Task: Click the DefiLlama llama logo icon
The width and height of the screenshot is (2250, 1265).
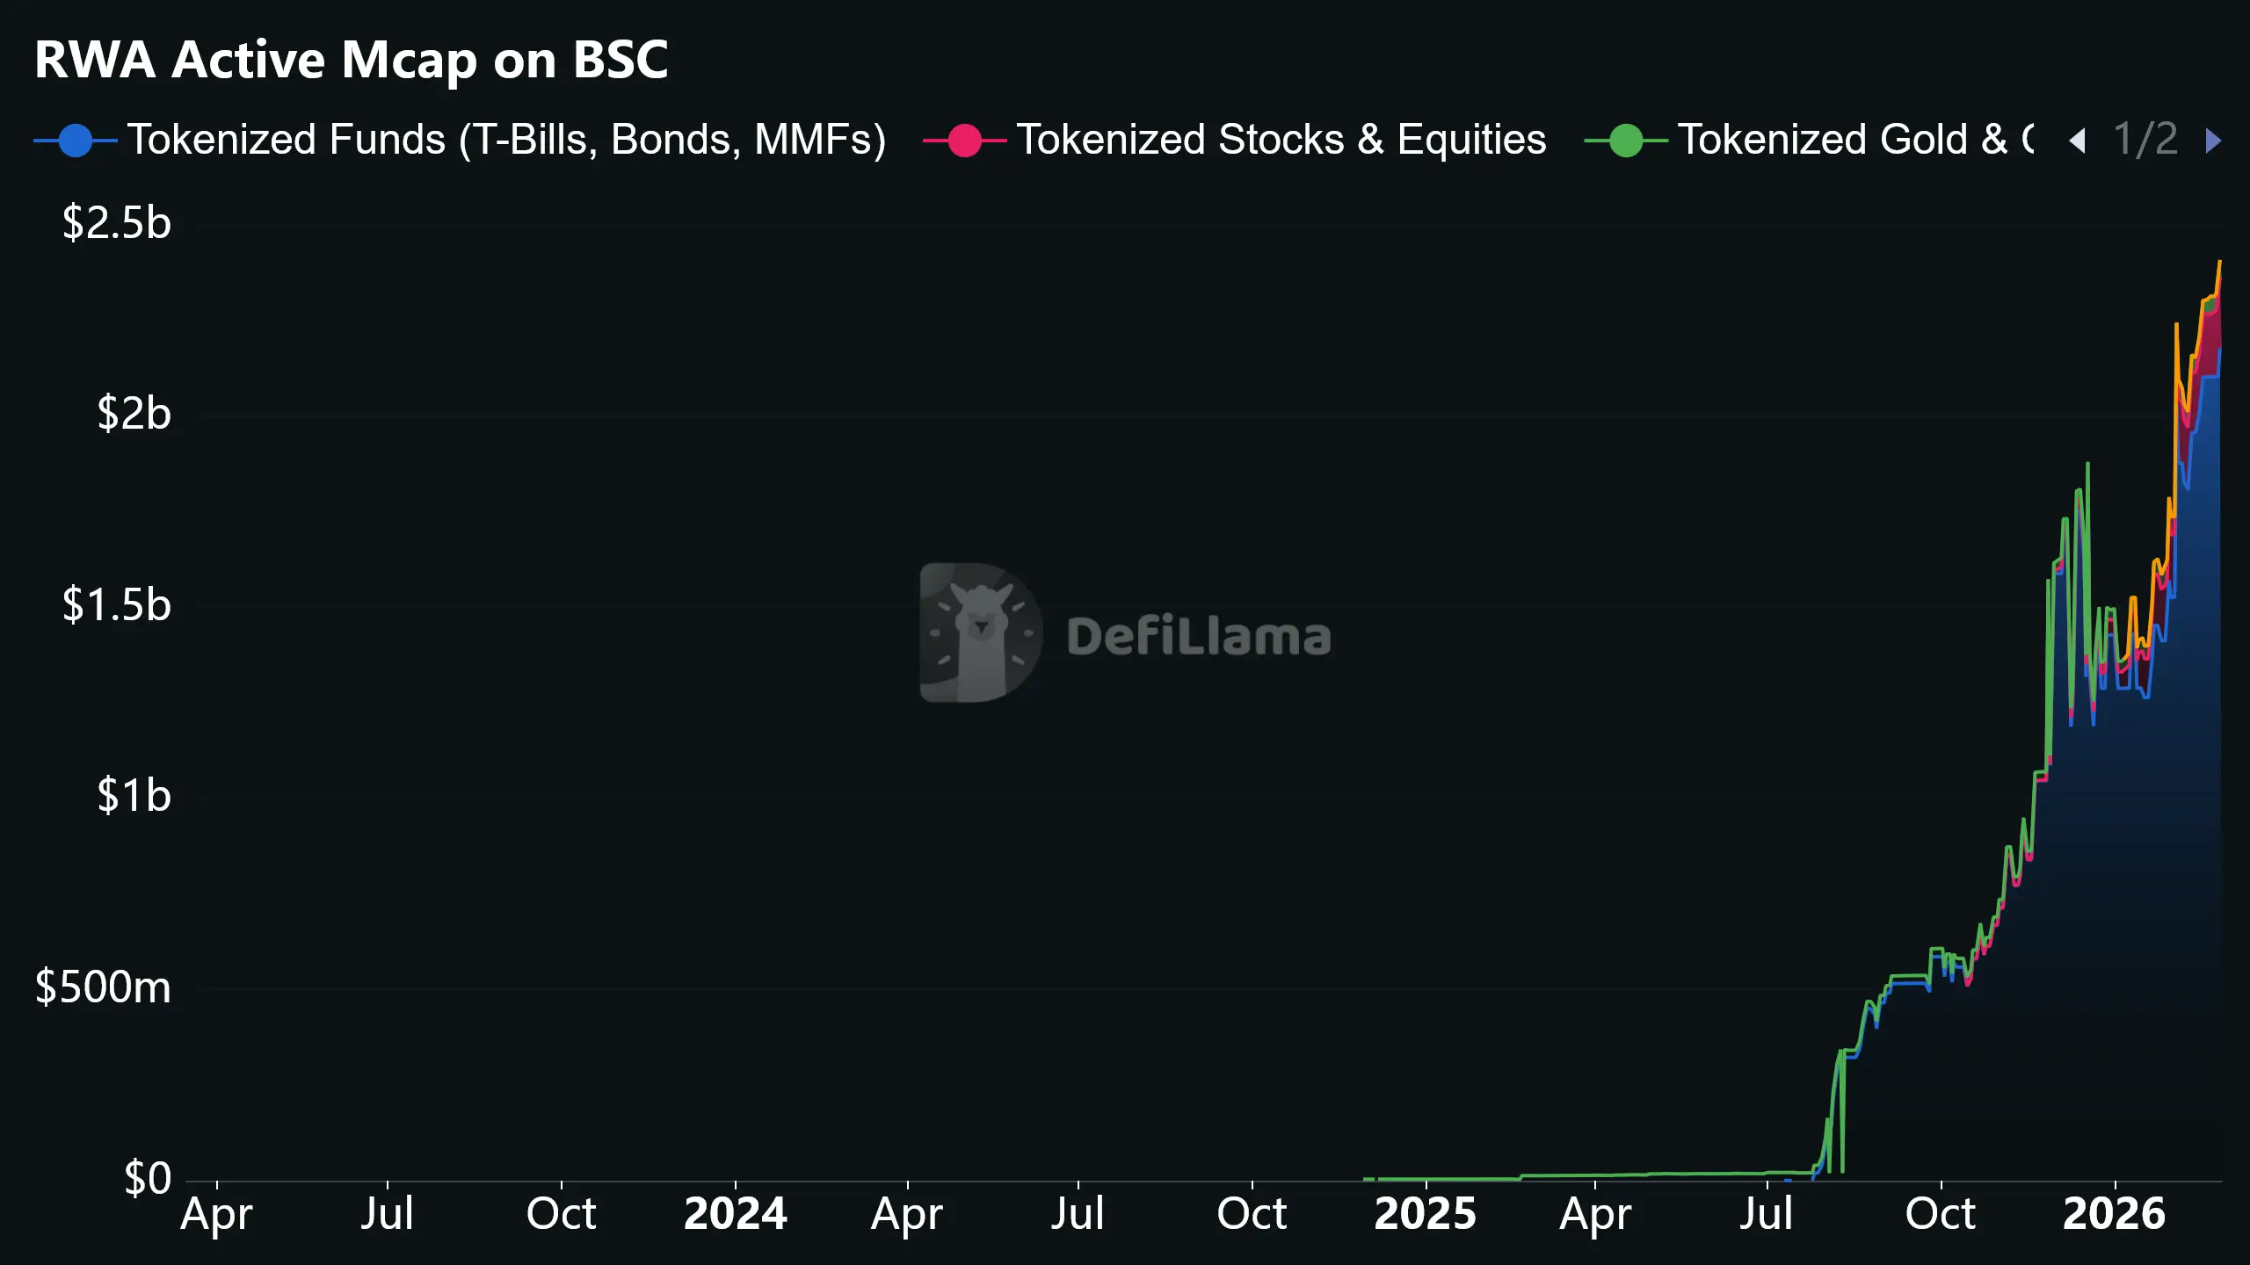Action: coord(980,632)
